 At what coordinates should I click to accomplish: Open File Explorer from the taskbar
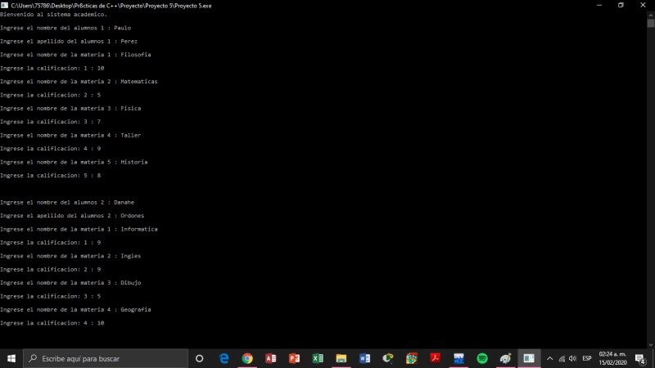click(341, 358)
